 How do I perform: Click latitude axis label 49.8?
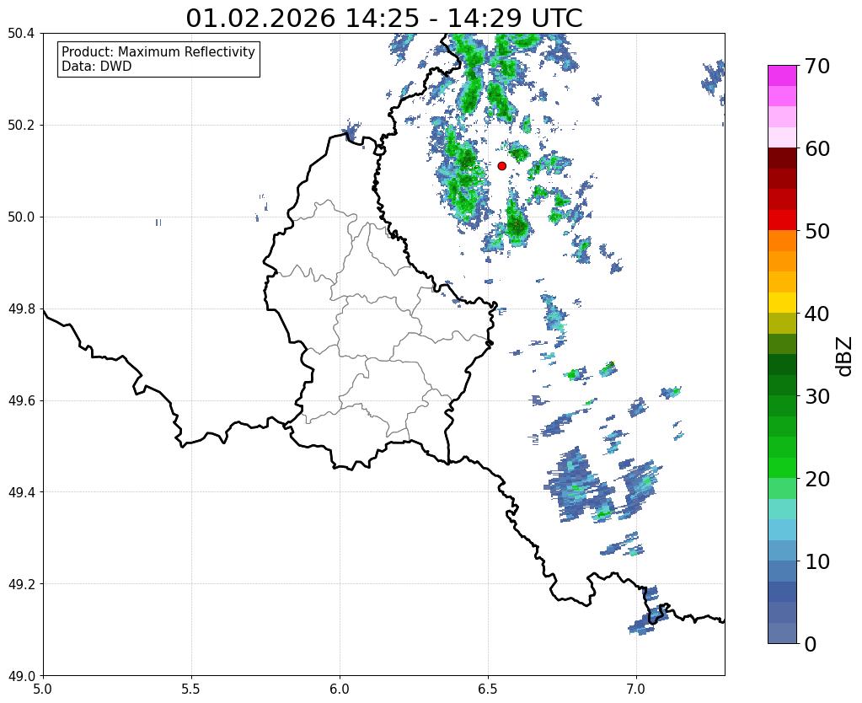21,309
